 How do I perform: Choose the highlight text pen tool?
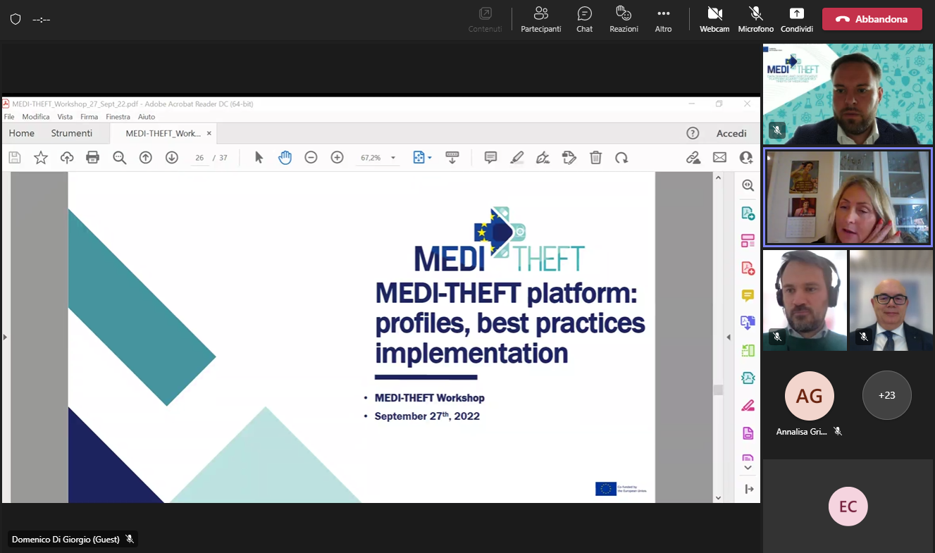tap(517, 158)
